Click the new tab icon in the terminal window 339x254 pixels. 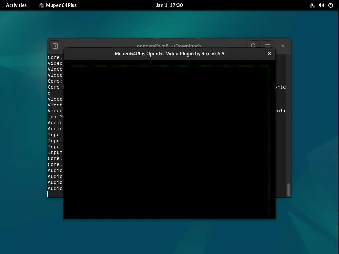(55, 46)
